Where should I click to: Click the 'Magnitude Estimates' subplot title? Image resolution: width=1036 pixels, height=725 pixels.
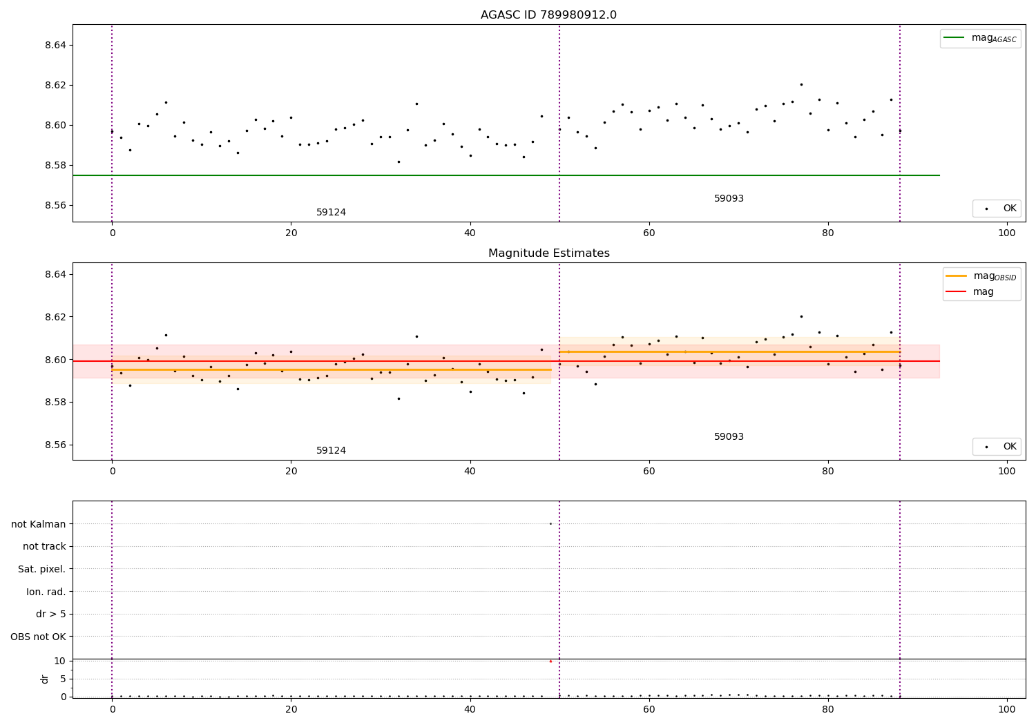(x=548, y=253)
